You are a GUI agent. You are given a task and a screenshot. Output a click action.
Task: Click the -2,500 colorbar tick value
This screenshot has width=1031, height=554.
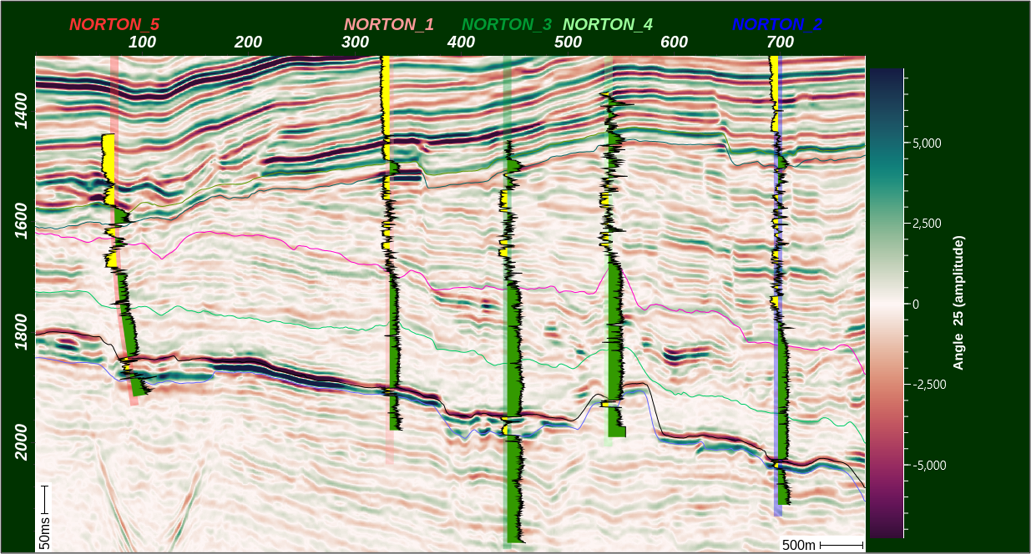point(929,384)
